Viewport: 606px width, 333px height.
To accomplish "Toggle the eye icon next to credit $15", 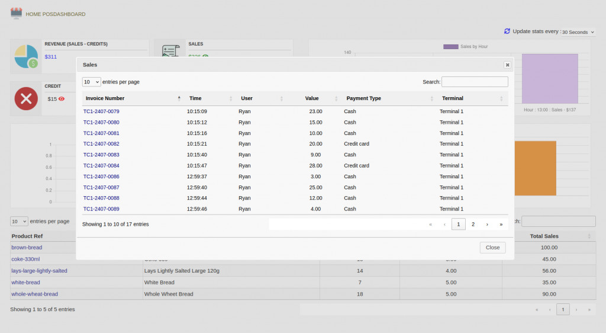I will [62, 99].
